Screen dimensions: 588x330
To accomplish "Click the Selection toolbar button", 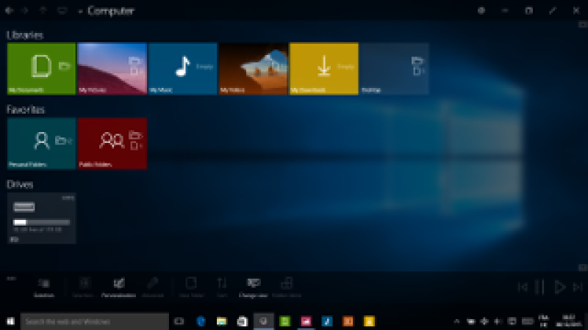I will [x=44, y=287].
